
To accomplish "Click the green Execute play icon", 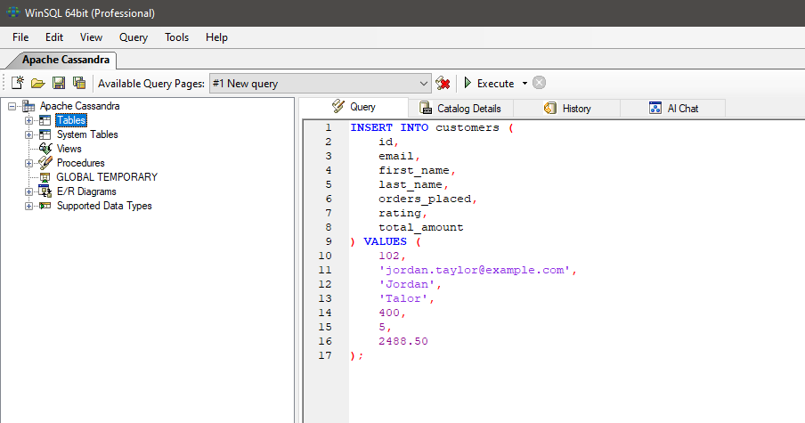I will pos(468,83).
